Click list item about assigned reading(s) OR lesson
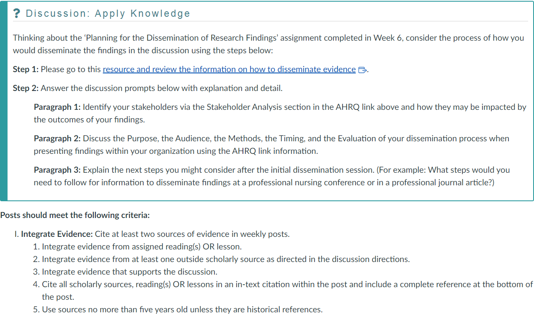This screenshot has height=314, width=534. (x=142, y=247)
